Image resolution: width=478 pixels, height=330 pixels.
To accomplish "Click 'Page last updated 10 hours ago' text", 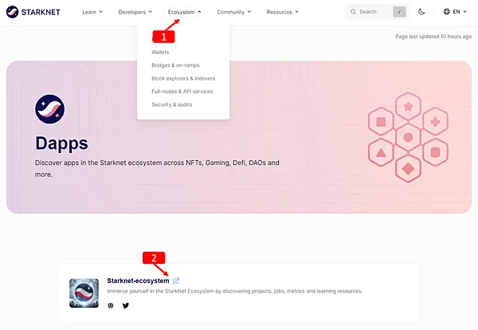I will pos(433,37).
